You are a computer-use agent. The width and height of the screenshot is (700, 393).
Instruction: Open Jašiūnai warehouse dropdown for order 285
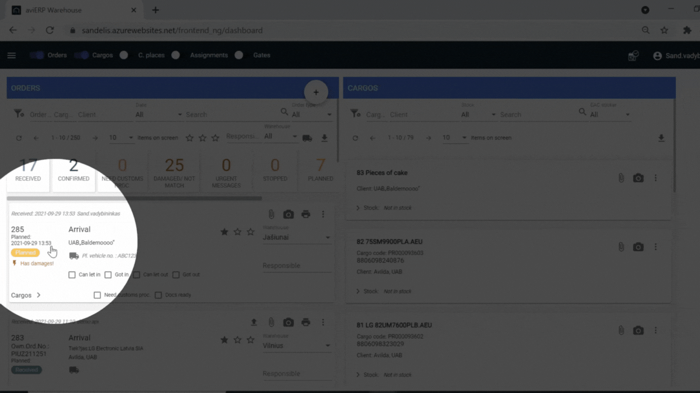(x=297, y=237)
